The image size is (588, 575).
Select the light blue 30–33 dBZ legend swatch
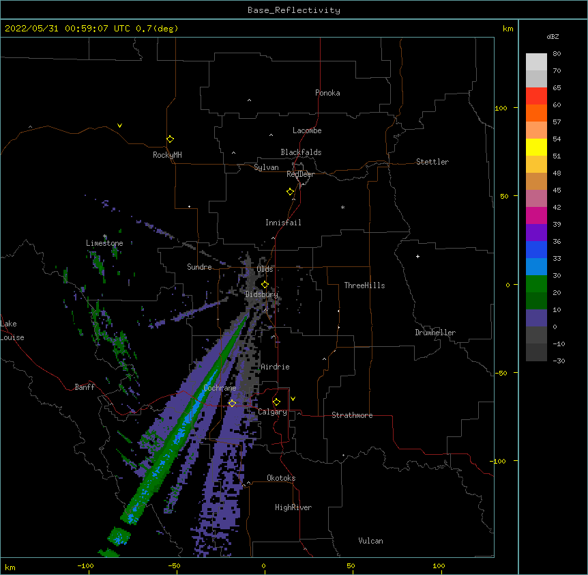click(x=536, y=267)
